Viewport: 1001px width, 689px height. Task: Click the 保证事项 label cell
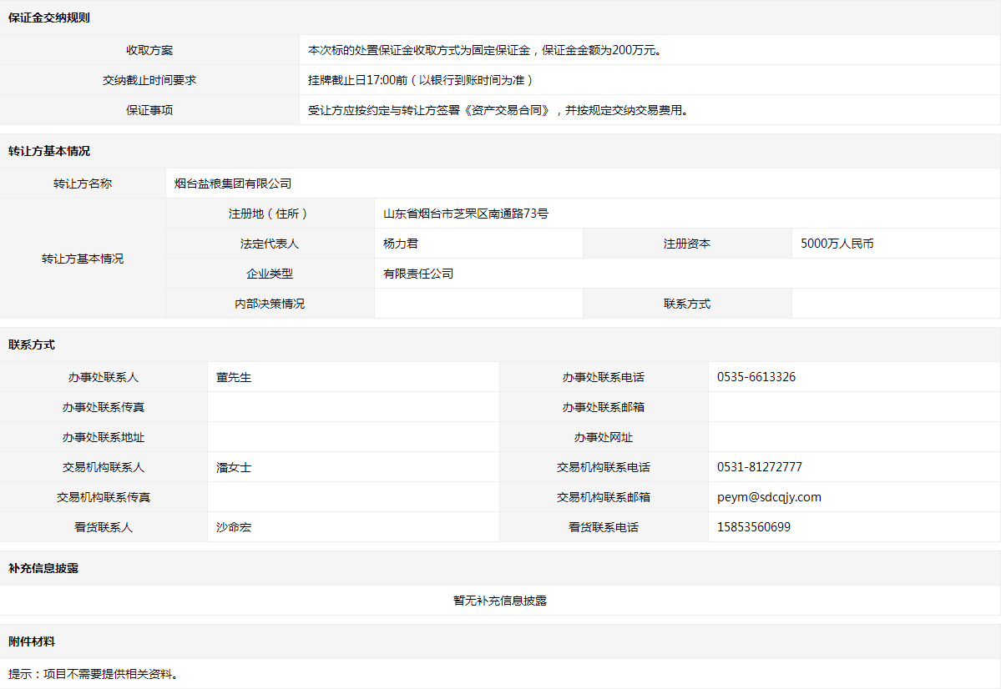(149, 110)
